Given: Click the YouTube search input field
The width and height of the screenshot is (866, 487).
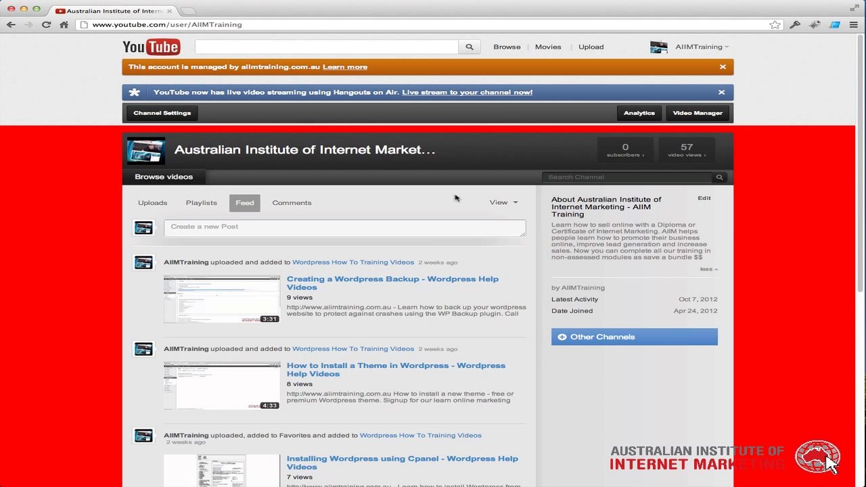Looking at the screenshot, I should coord(327,47).
